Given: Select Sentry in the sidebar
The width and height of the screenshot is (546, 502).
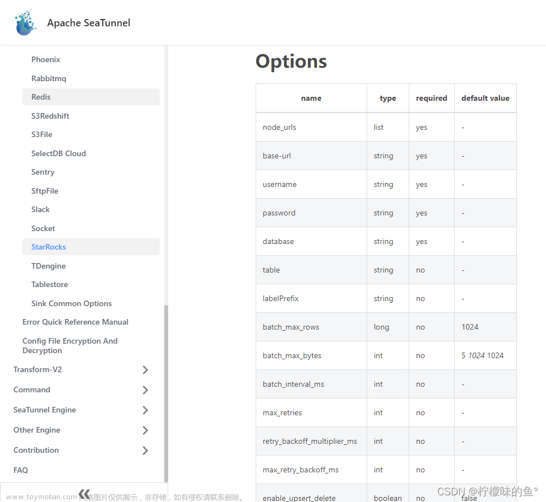Looking at the screenshot, I should [43, 172].
